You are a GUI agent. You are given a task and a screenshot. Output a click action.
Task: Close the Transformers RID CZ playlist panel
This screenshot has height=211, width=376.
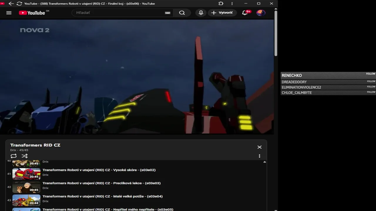tap(259, 147)
